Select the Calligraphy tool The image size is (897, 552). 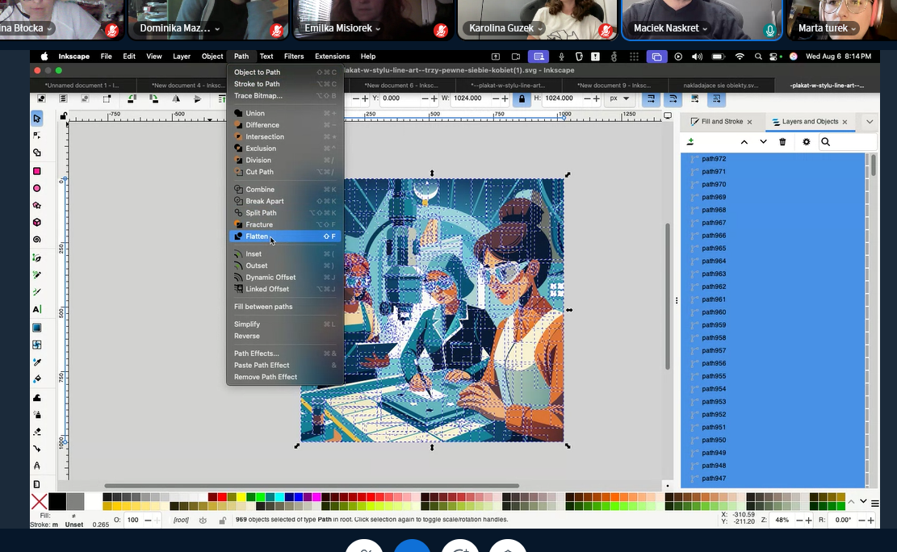pos(37,292)
